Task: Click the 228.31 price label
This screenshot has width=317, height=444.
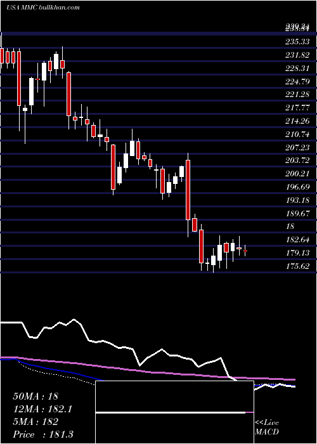Action: coord(297,69)
